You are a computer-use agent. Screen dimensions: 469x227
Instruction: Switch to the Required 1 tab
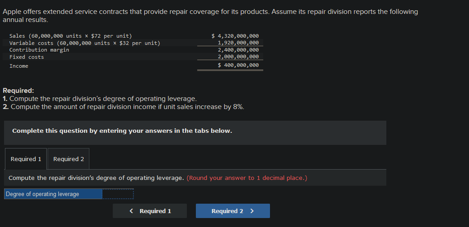coord(26,159)
